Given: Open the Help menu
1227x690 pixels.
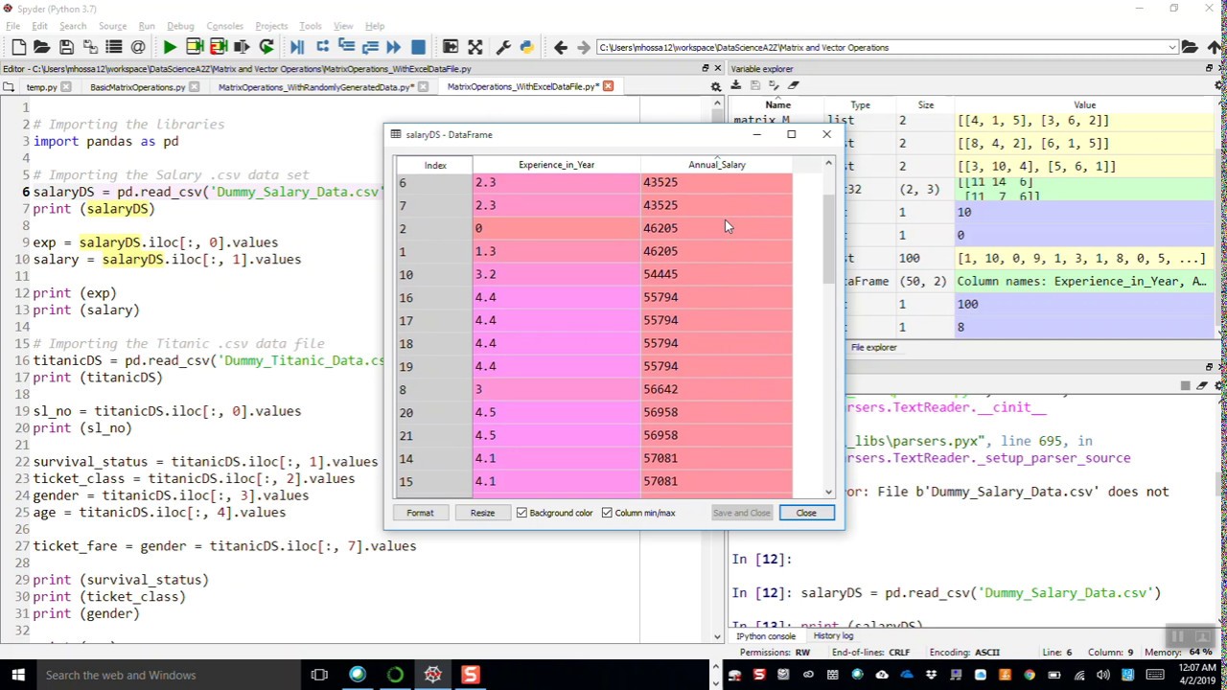Looking at the screenshot, I should click(x=375, y=26).
